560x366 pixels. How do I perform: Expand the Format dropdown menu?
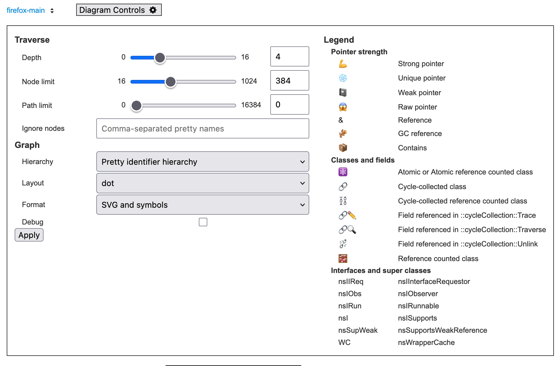(203, 205)
